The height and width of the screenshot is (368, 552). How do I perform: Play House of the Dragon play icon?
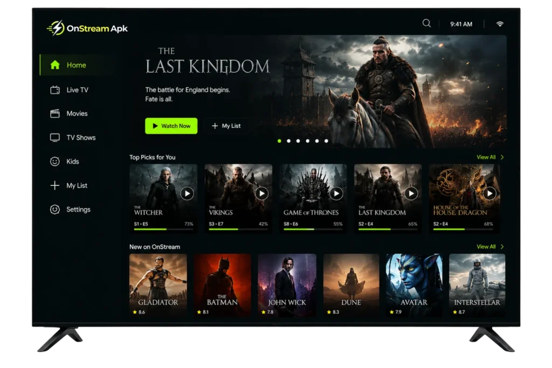(x=489, y=193)
